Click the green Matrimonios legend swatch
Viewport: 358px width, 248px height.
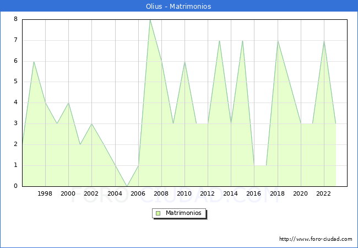pyautogui.click(x=158, y=213)
